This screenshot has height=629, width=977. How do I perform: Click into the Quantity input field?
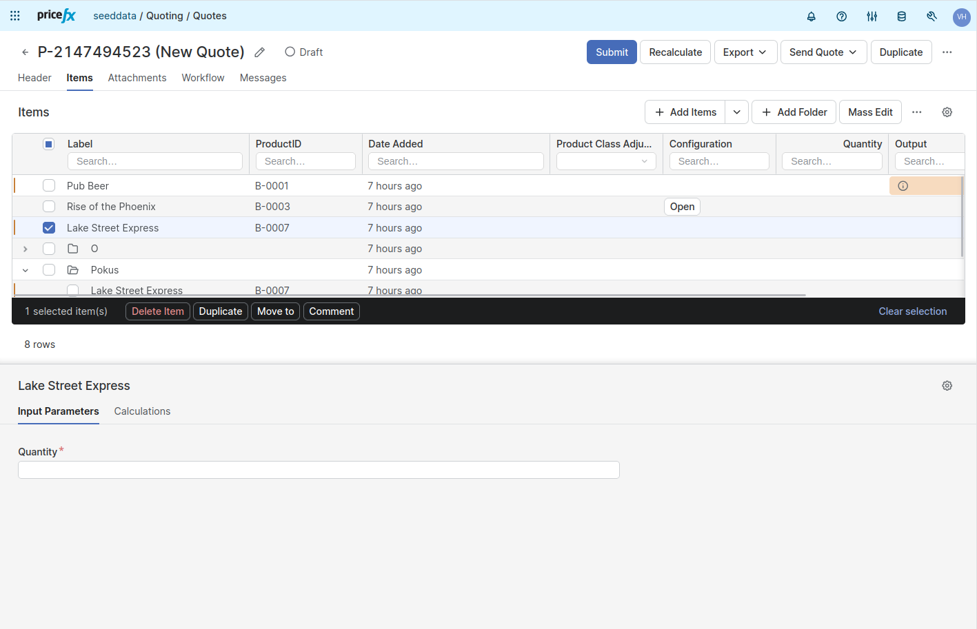[x=319, y=470]
